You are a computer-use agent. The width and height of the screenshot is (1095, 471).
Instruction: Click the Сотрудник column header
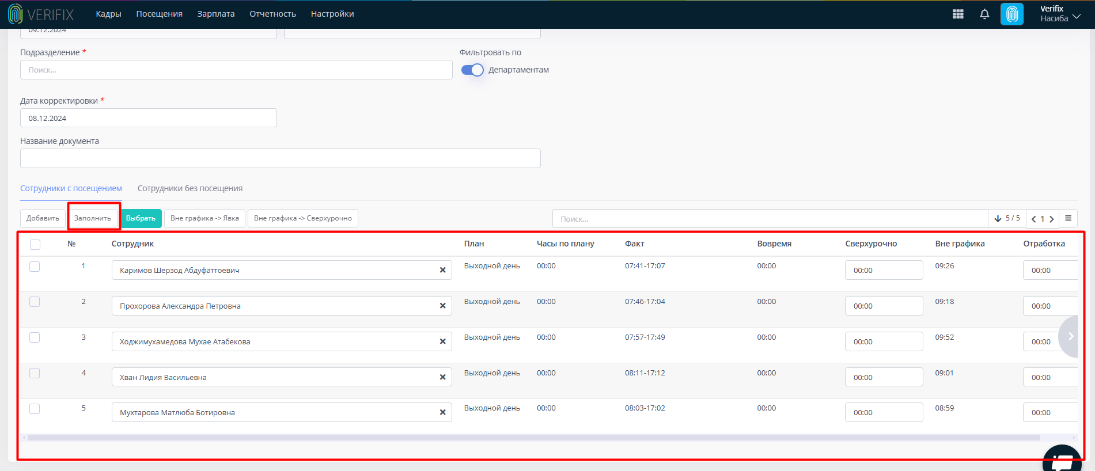click(132, 244)
